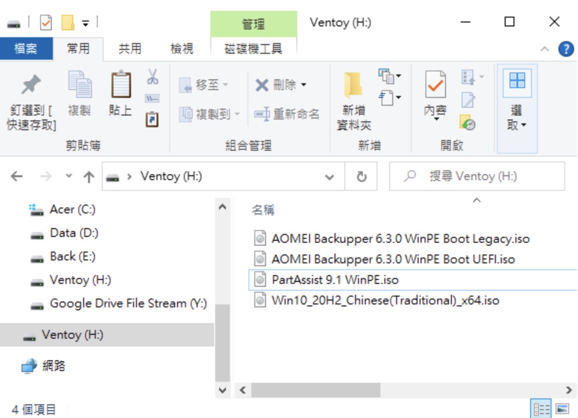Image resolution: width=578 pixels, height=418 pixels.
Task: Click navigation pane scrollbar down arrow
Action: (x=222, y=390)
